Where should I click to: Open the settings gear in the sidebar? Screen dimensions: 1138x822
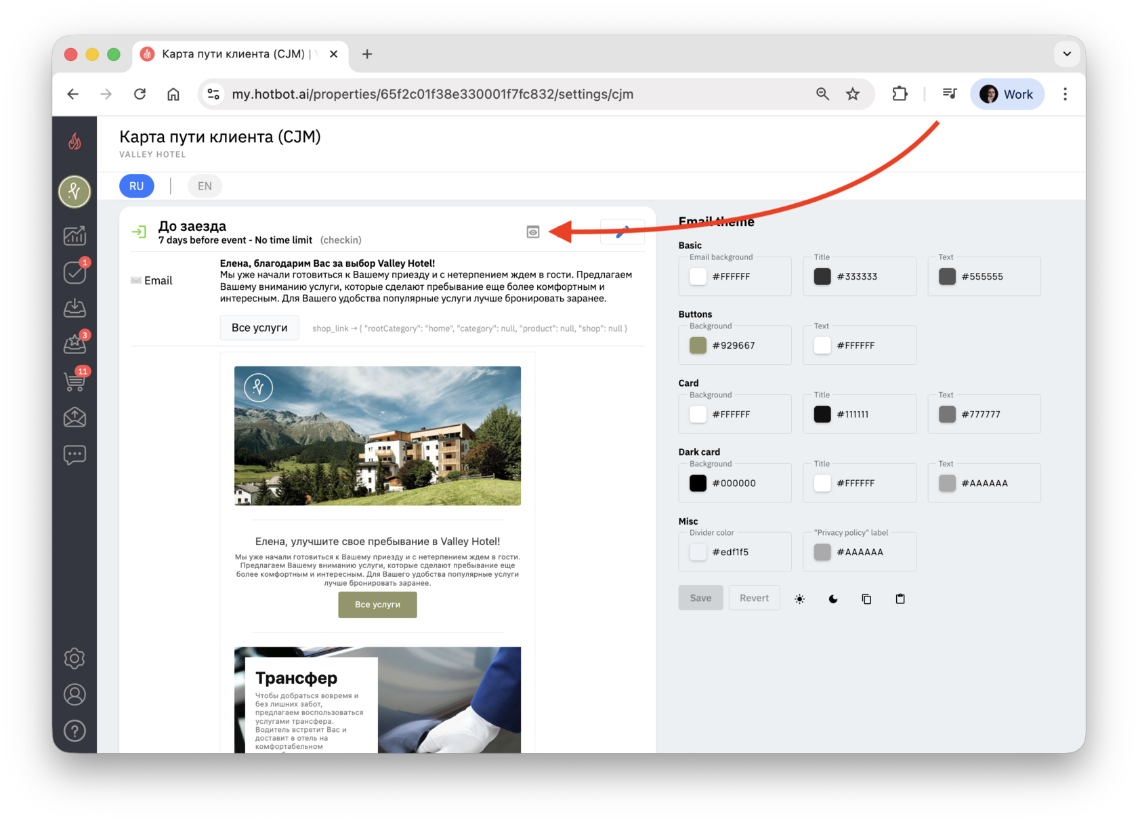pos(75,658)
